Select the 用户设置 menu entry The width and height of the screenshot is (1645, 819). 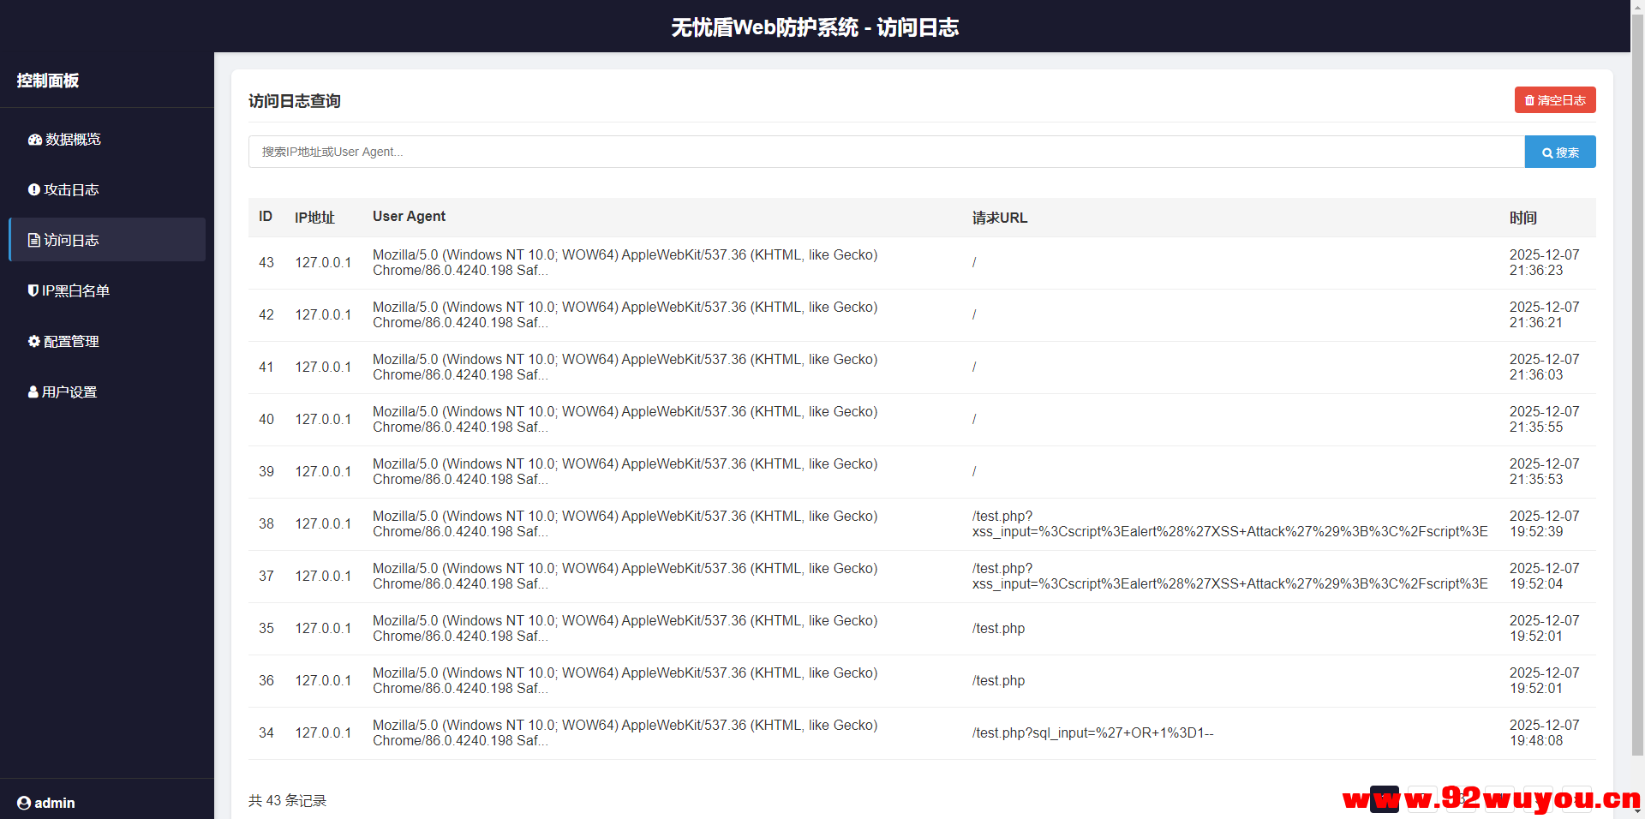(x=69, y=392)
